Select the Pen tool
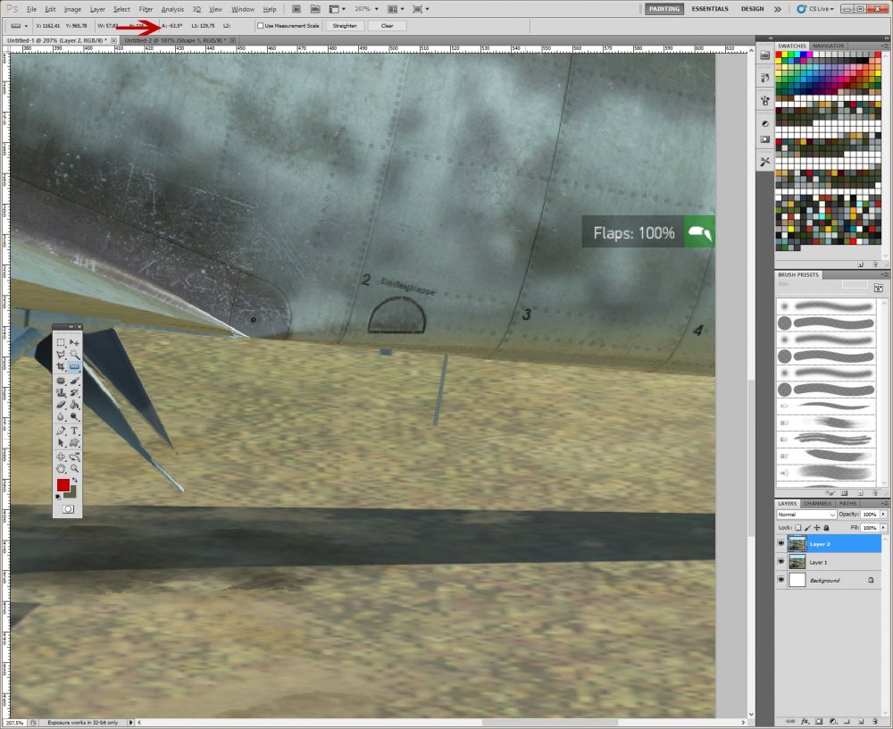 pos(61,431)
